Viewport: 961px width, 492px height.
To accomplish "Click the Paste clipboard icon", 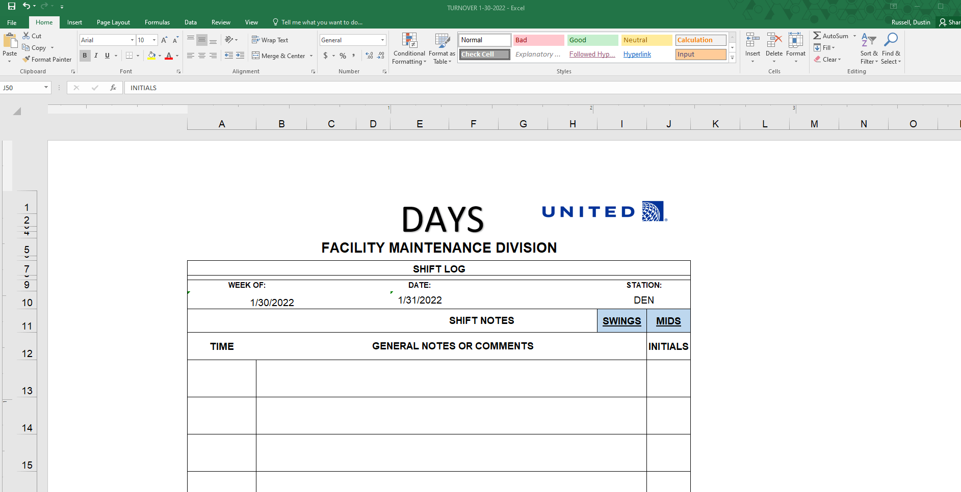I will coord(10,40).
